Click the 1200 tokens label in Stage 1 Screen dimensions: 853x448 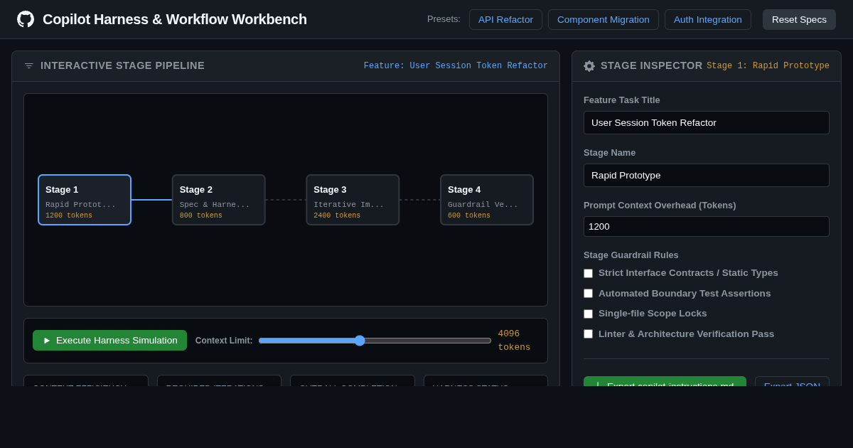[69, 215]
